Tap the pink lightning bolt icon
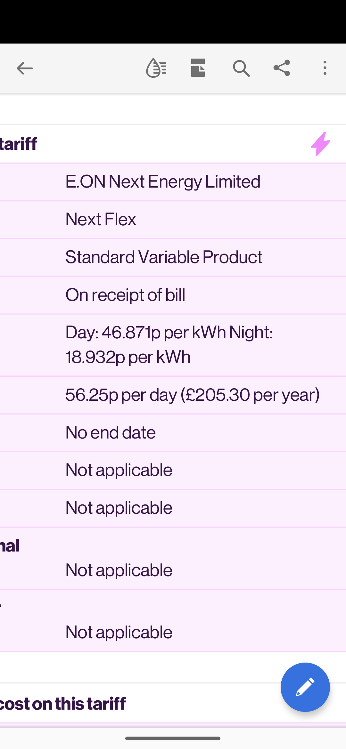This screenshot has height=749, width=346. coord(320,144)
